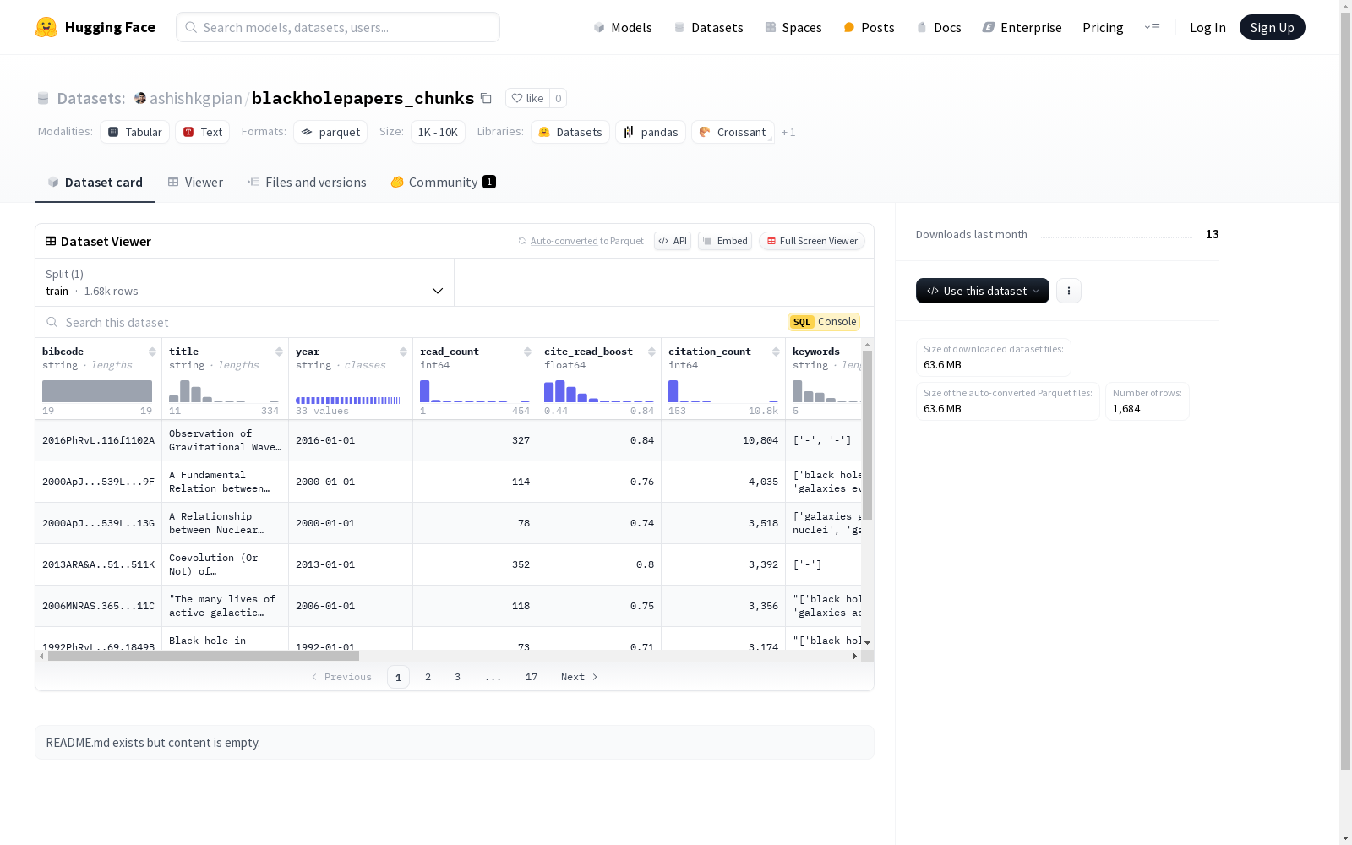This screenshot has height=845, width=1352.
Task: Open the SQL Console
Action: [824, 322]
